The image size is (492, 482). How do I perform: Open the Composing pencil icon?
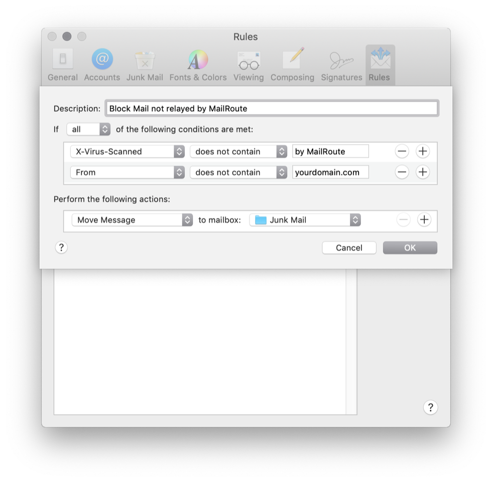(x=293, y=58)
